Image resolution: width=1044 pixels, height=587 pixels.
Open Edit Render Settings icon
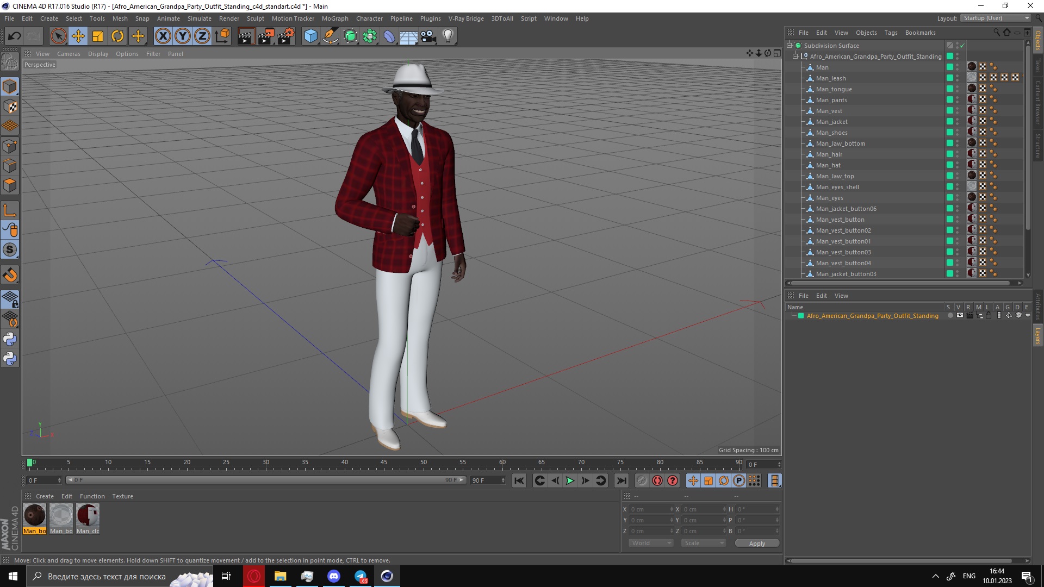(285, 36)
